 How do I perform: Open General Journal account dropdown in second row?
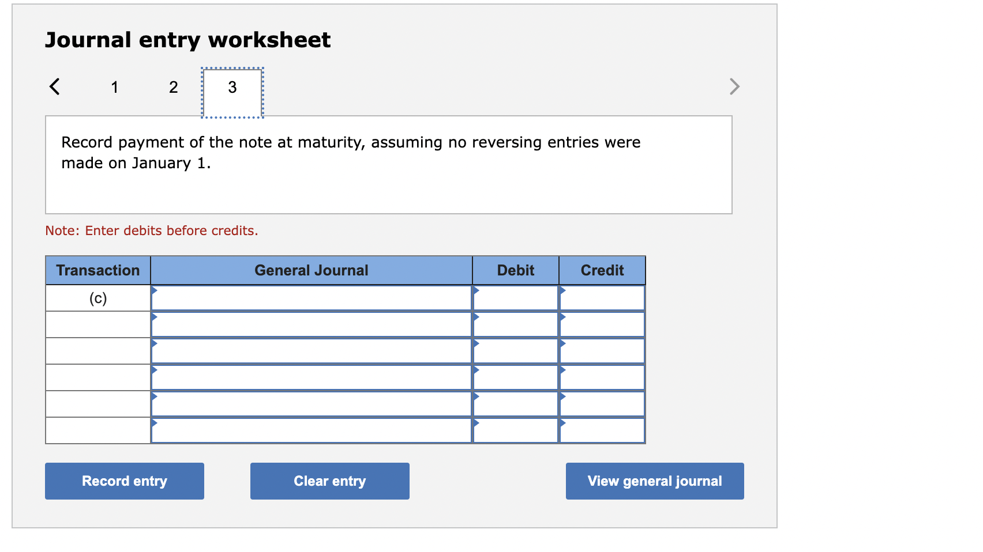pyautogui.click(x=312, y=324)
